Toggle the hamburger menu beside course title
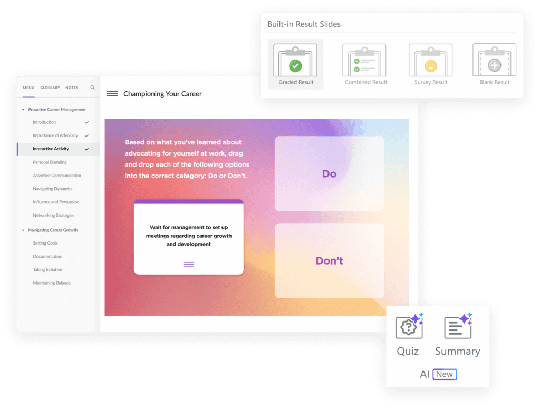 [112, 94]
